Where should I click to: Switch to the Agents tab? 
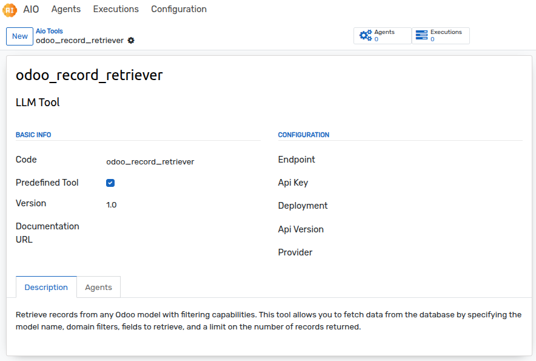98,287
